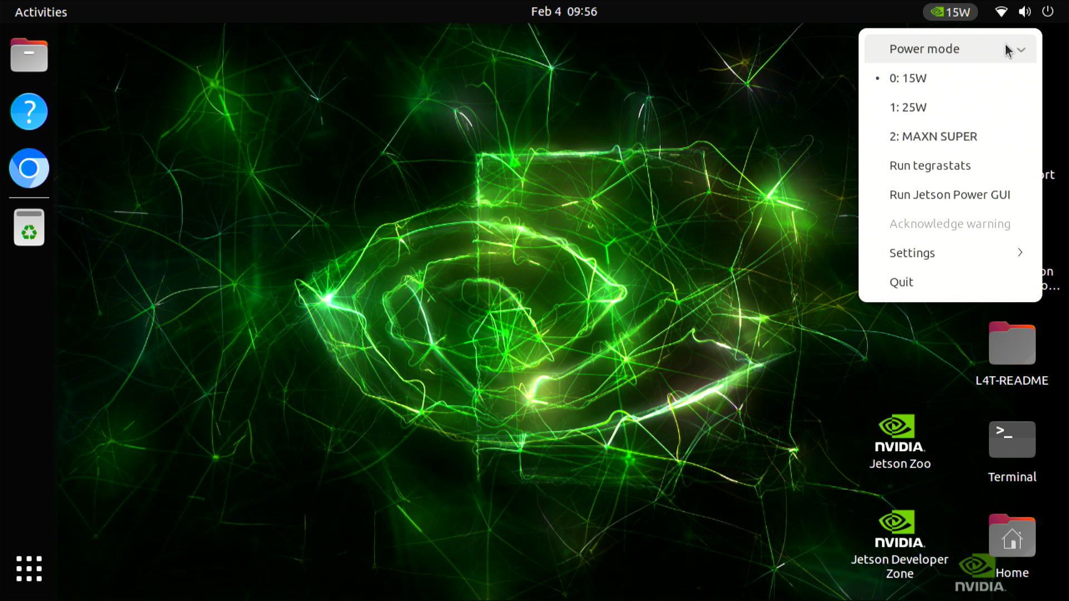Choose Run Jetson Power GUI

point(950,195)
